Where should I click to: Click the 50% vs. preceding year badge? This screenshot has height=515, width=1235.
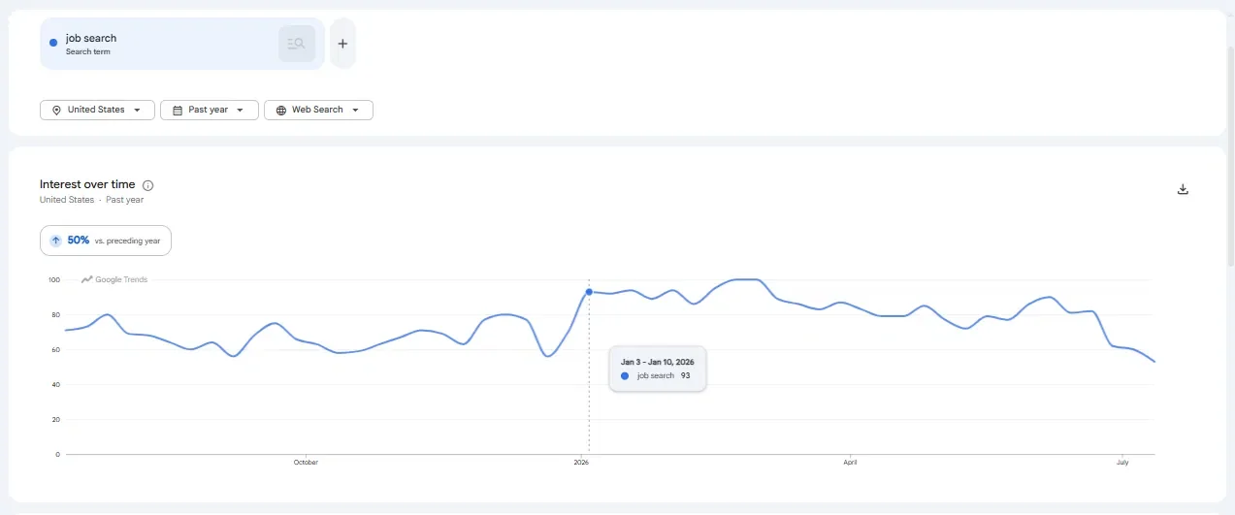click(x=106, y=241)
